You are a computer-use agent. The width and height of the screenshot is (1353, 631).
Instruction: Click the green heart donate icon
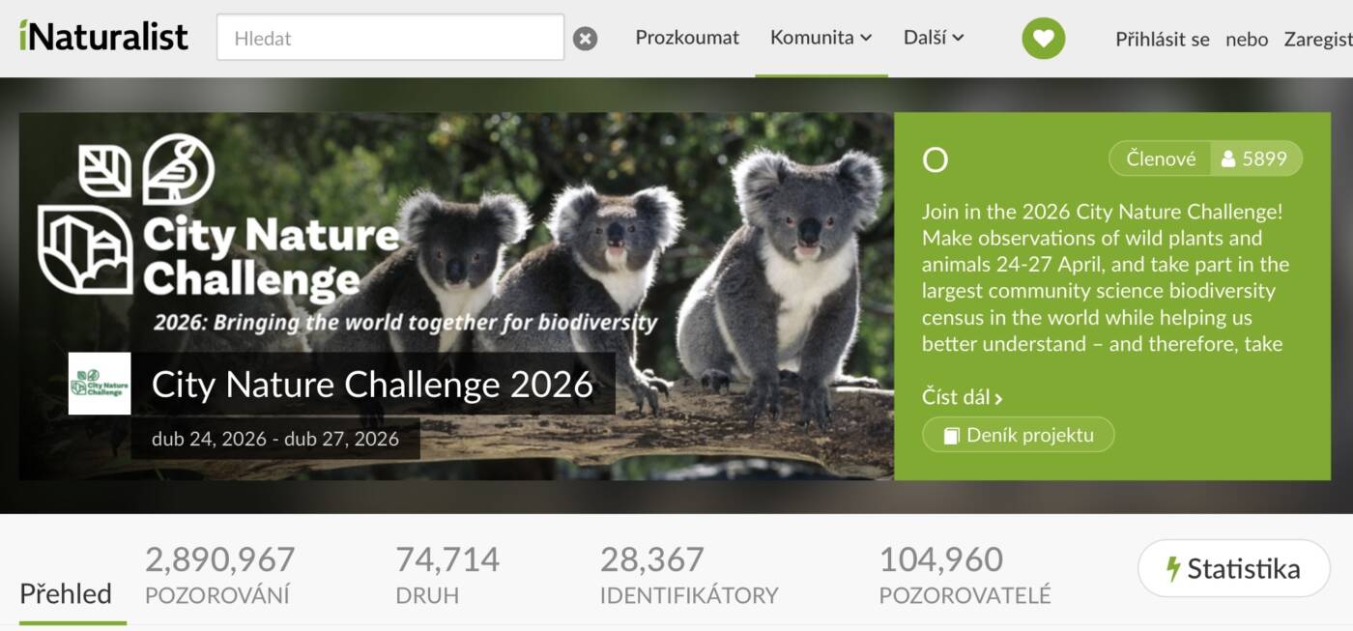(x=1044, y=39)
